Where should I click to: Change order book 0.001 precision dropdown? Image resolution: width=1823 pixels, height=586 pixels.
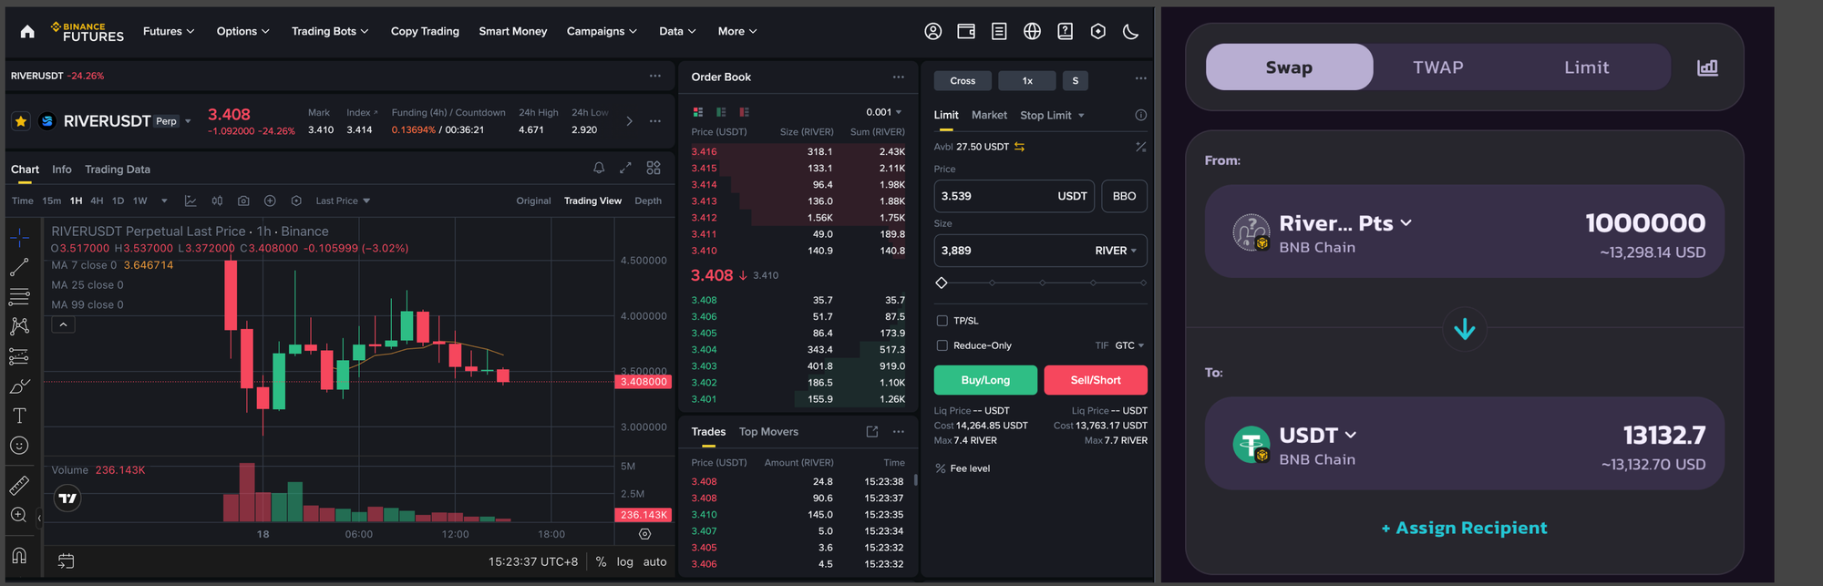(883, 112)
